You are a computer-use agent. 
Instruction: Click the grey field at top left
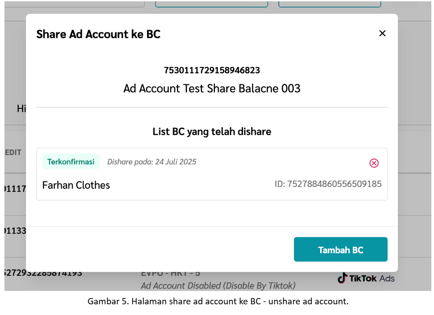tap(74, 4)
